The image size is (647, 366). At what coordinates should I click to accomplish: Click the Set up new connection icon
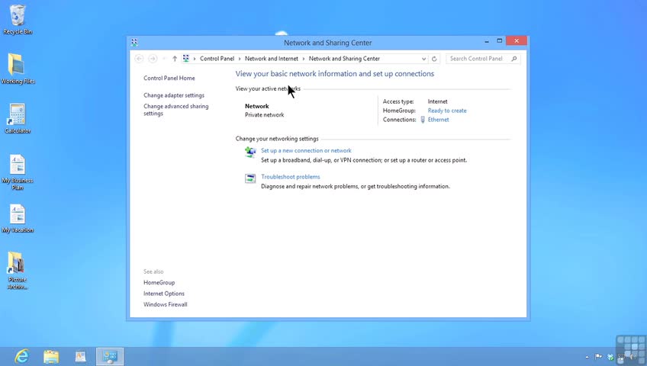click(250, 152)
